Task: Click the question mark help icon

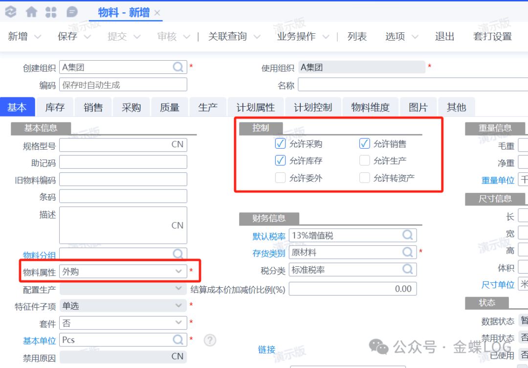Action: click(x=210, y=340)
